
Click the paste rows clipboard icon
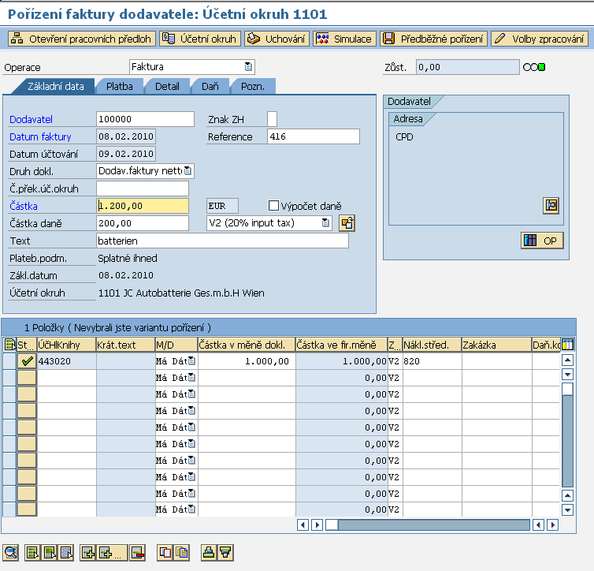point(182,552)
